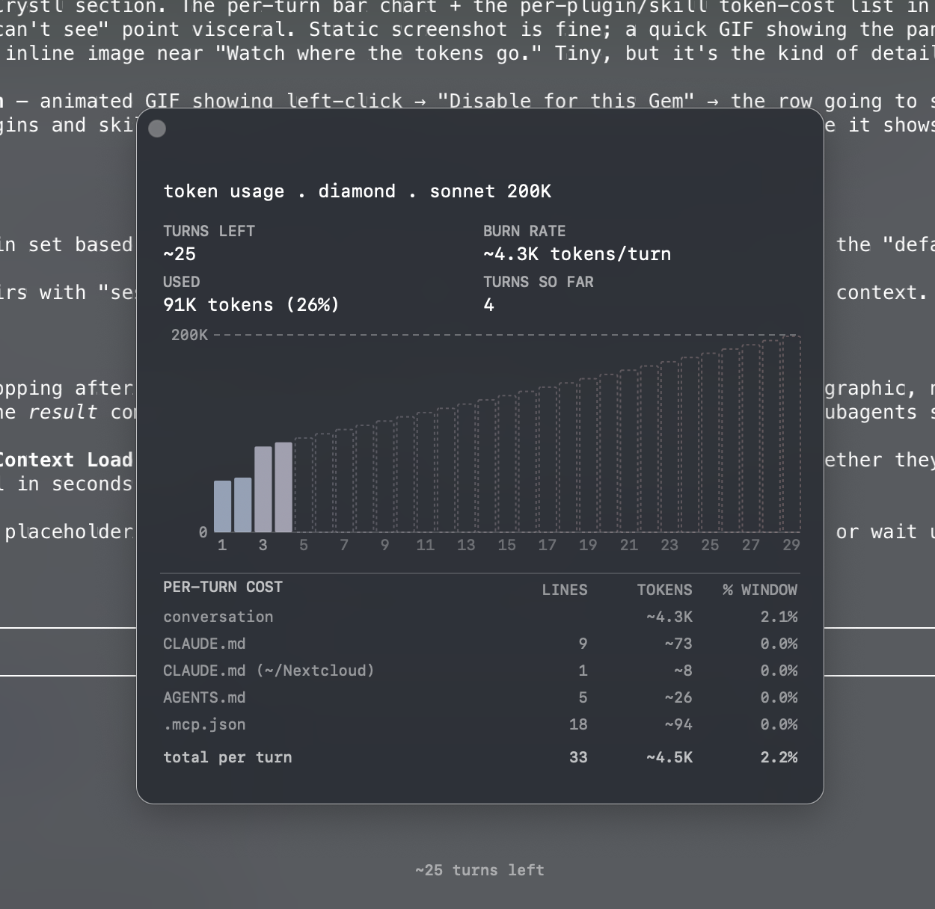Click the '~4.3K tokens/turn' burn rate value
Screen dimensions: 935x909
tap(577, 254)
